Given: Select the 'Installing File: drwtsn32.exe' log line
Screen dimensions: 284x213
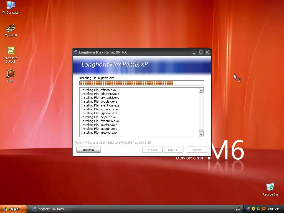Looking at the screenshot, I should pyautogui.click(x=100, y=98).
